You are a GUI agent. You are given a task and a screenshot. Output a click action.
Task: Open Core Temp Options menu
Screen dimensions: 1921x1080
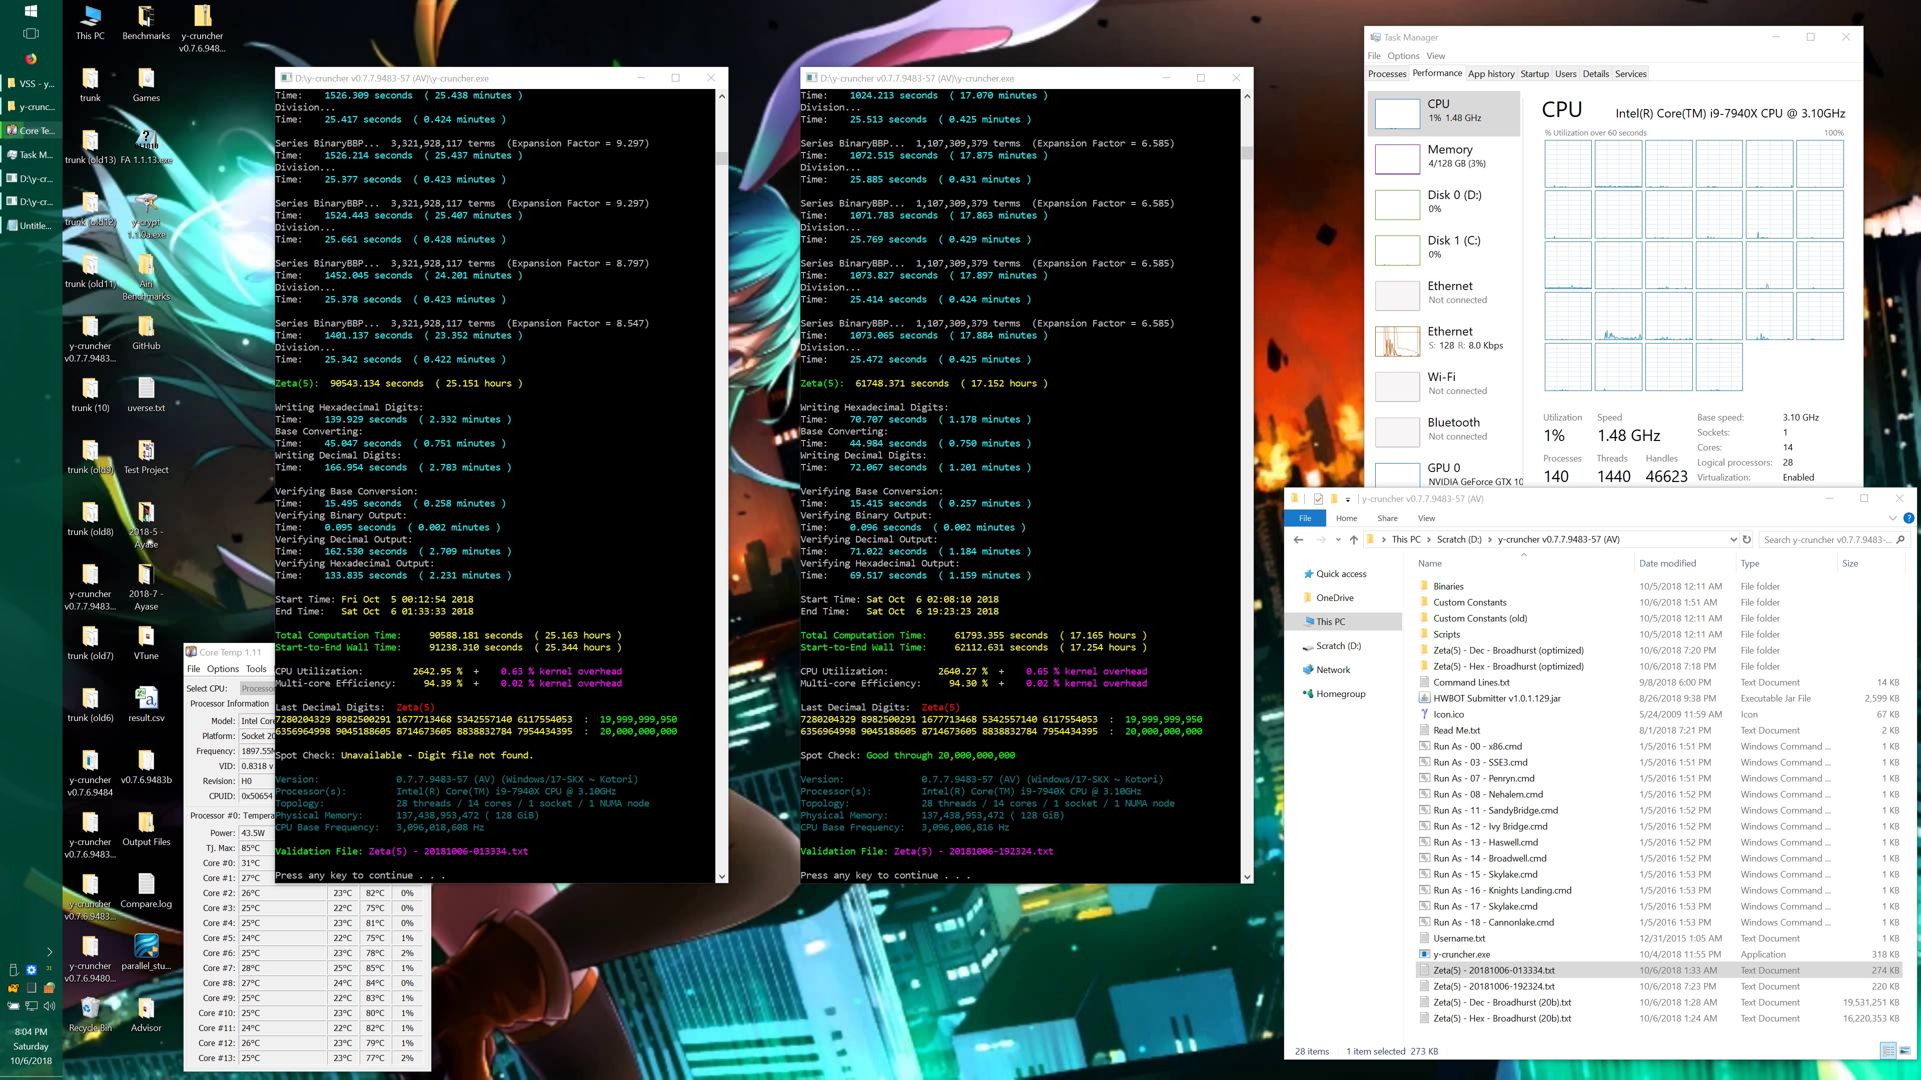click(x=222, y=668)
